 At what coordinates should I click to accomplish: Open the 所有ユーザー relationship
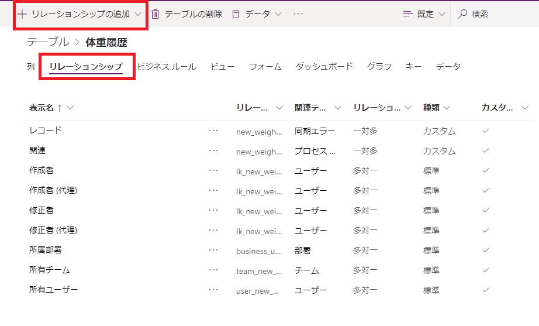pos(54,290)
